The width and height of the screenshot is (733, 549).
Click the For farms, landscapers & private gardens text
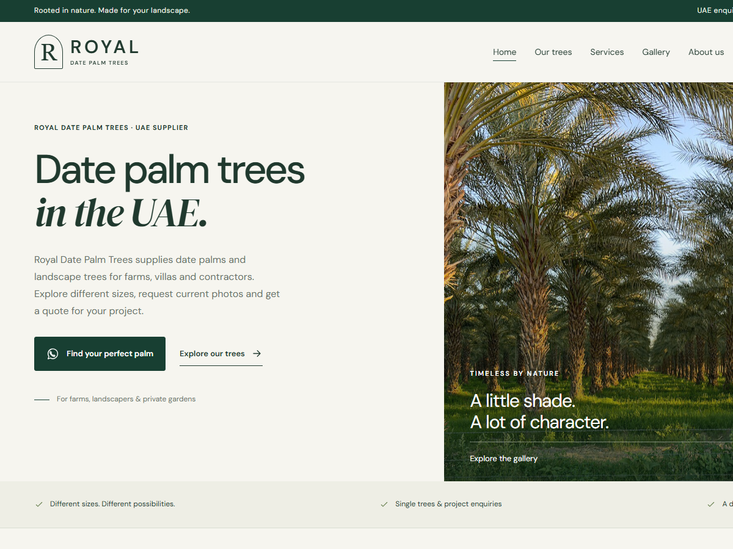tap(126, 399)
